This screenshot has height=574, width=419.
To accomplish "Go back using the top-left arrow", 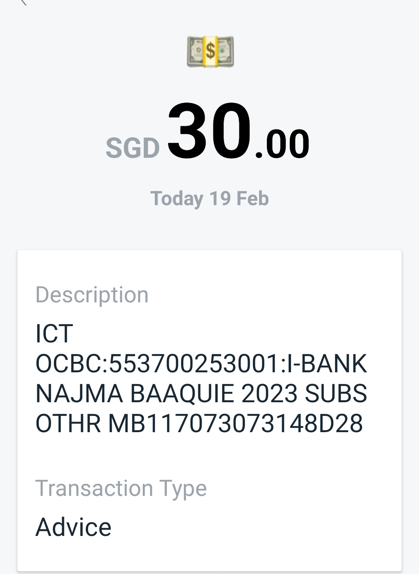I will tap(23, 2).
